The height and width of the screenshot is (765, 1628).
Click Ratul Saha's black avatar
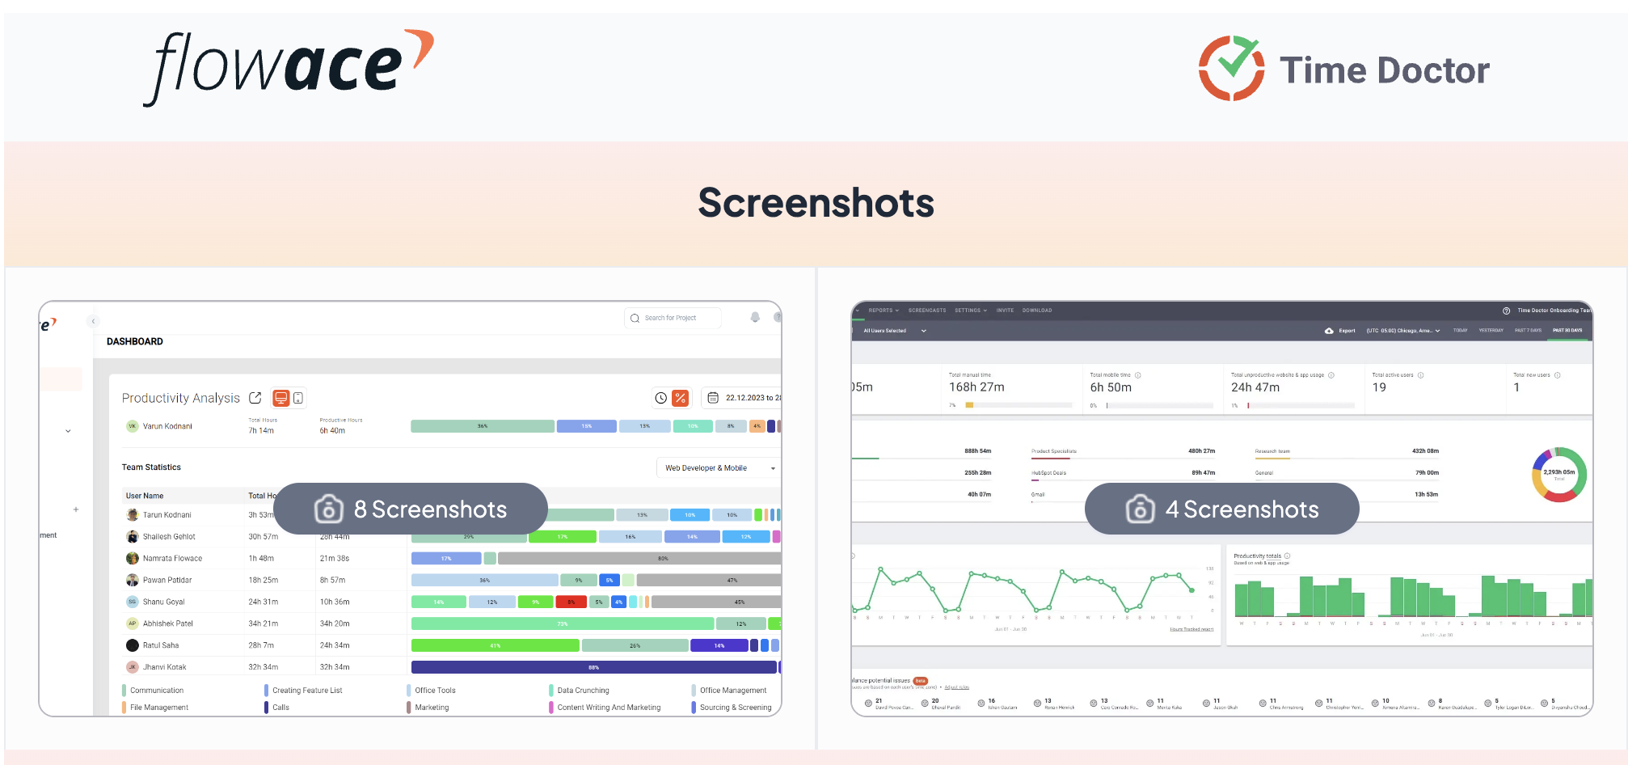(x=133, y=645)
